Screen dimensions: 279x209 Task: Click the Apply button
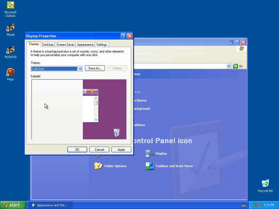[121, 150]
